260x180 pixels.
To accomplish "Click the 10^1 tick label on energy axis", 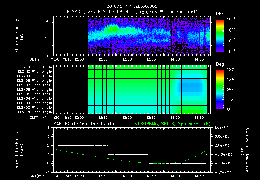I will click(x=47, y=38).
